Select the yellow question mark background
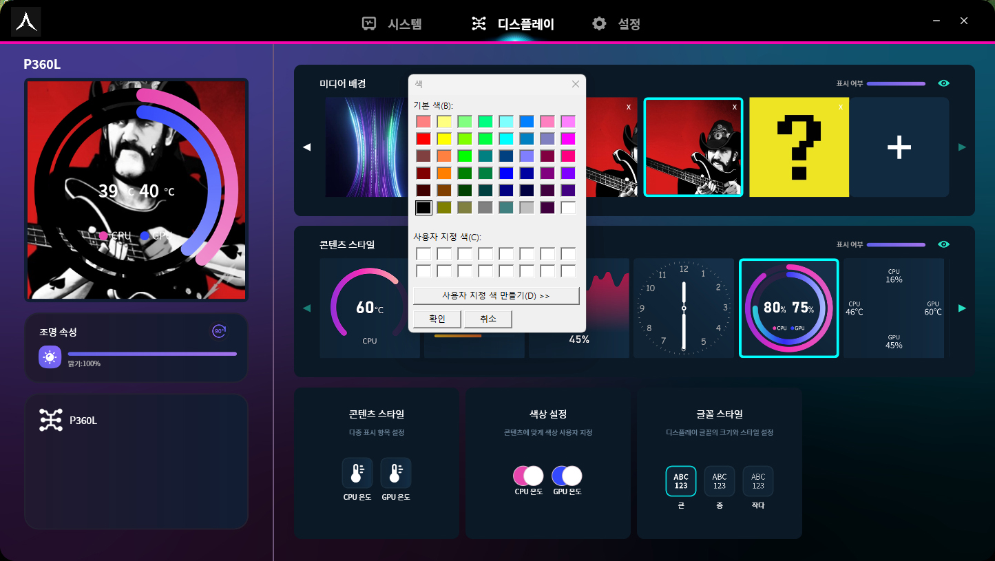The height and width of the screenshot is (561, 995). pyautogui.click(x=799, y=147)
